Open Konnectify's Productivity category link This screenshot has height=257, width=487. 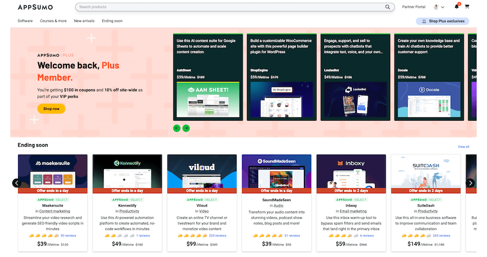pyautogui.click(x=130, y=211)
